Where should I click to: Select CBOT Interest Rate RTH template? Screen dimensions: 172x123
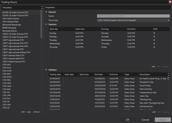click(21, 59)
